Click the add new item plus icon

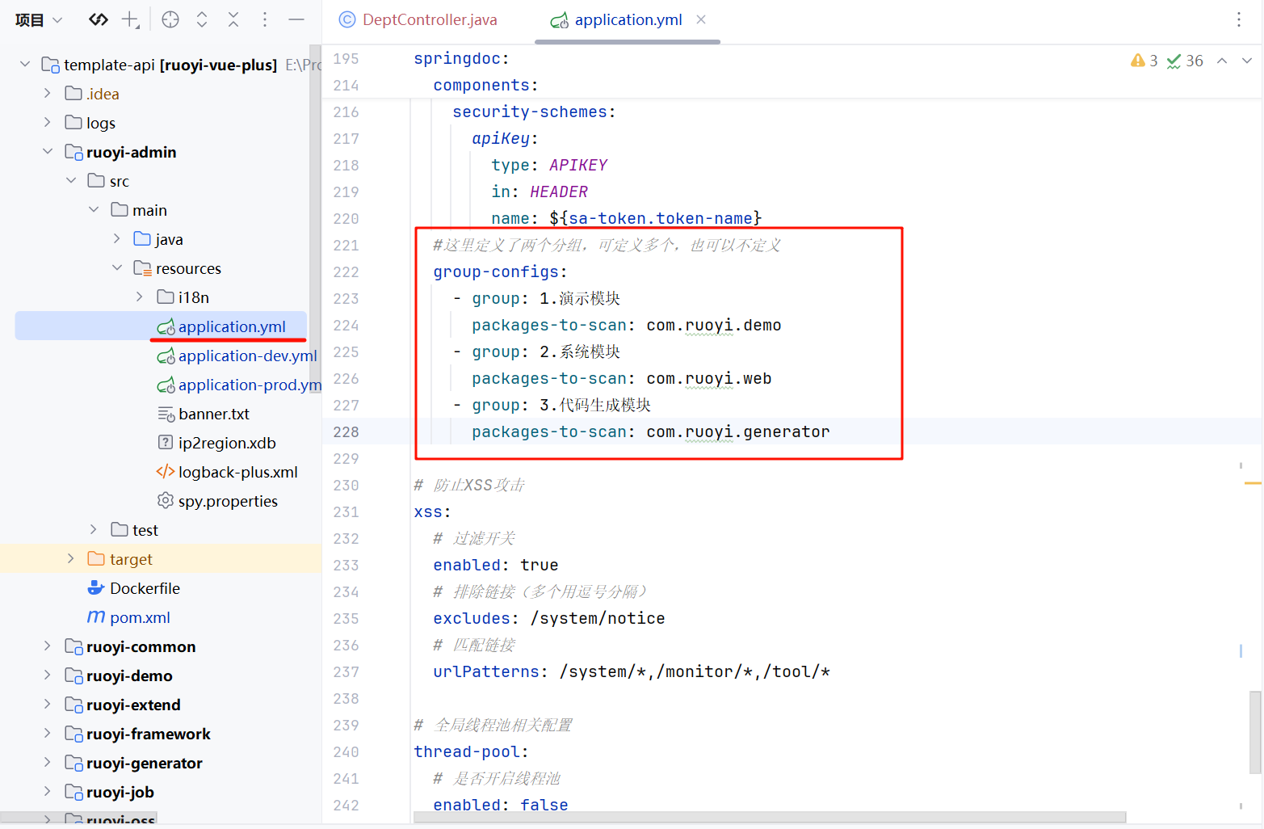(x=130, y=19)
